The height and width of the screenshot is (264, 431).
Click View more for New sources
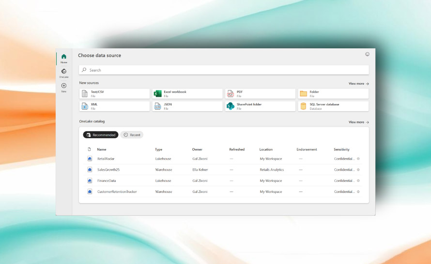pos(359,84)
